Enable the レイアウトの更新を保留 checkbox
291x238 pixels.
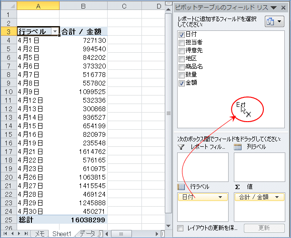tap(180, 228)
